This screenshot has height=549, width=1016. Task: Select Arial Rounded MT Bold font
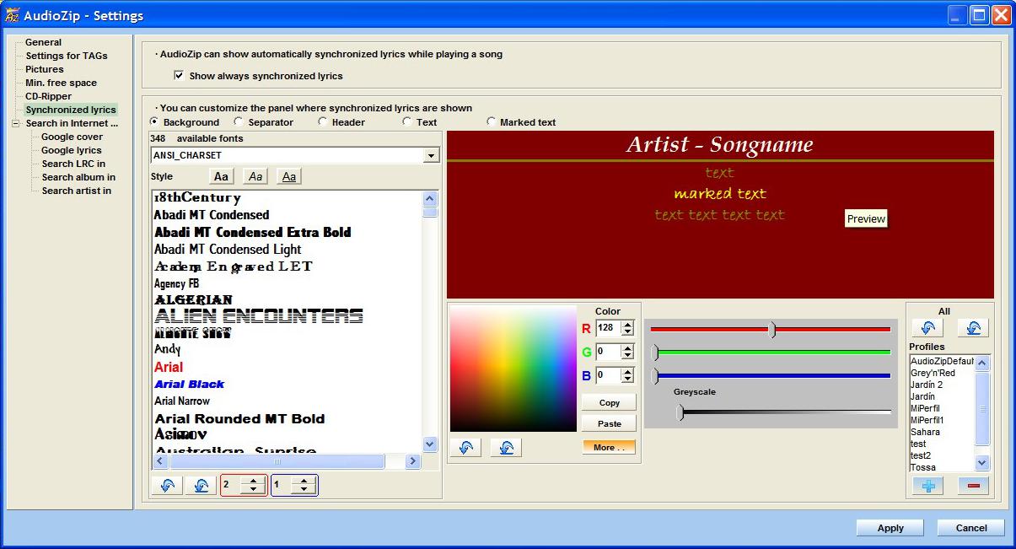click(x=239, y=418)
